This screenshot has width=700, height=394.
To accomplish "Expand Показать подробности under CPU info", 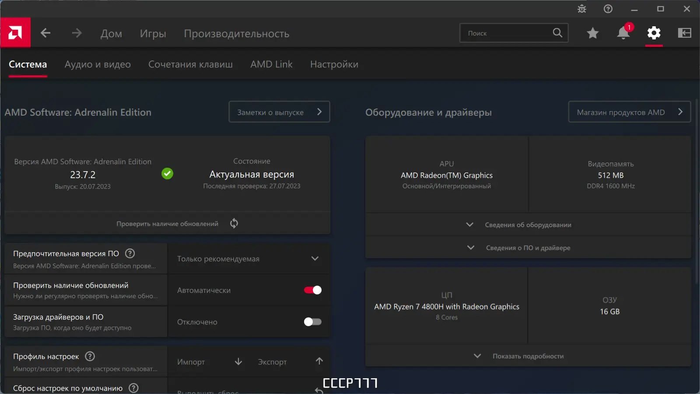I will [528, 356].
